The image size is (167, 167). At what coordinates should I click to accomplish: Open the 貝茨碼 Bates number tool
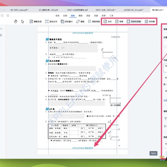pos(150,22)
